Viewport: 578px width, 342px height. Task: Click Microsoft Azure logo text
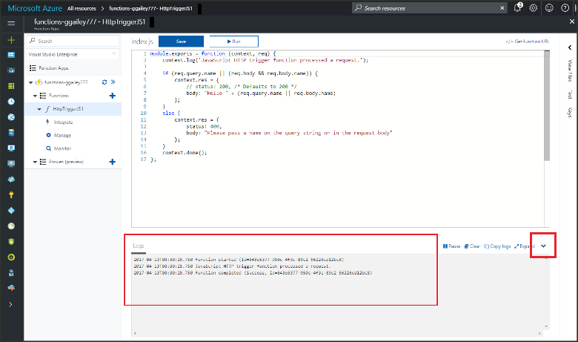tap(35, 8)
